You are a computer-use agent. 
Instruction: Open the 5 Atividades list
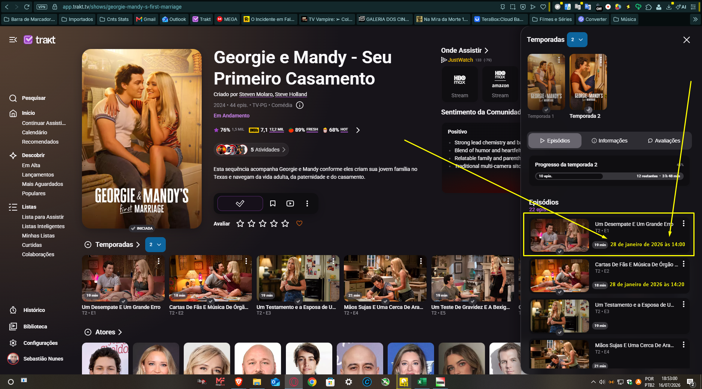(251, 150)
